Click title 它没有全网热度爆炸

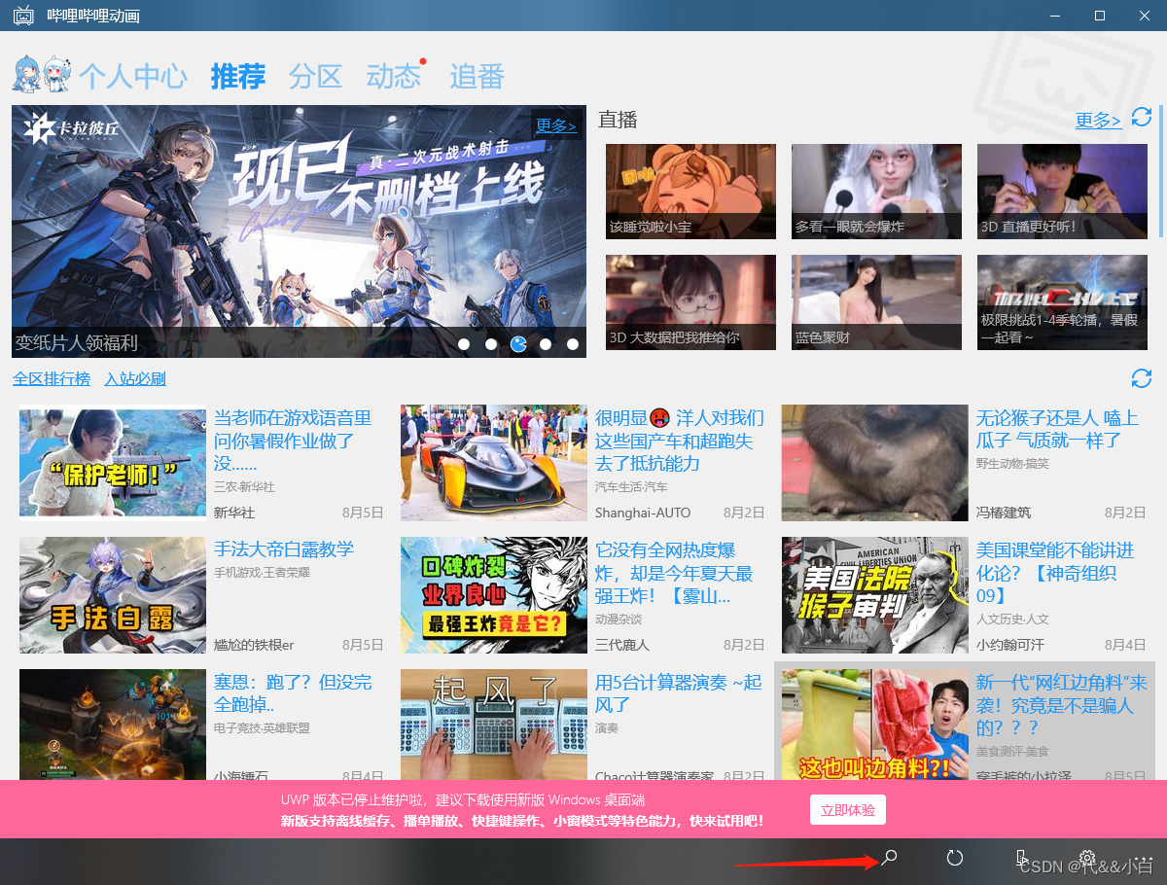tap(674, 573)
